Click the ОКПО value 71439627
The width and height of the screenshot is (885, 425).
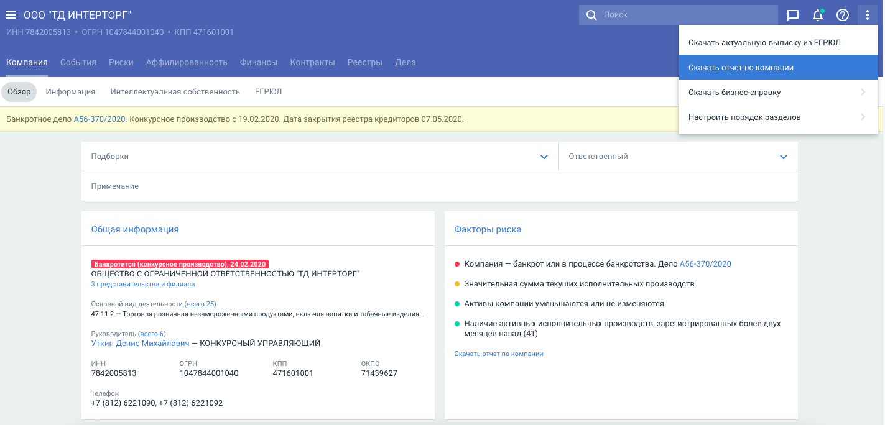coord(379,373)
